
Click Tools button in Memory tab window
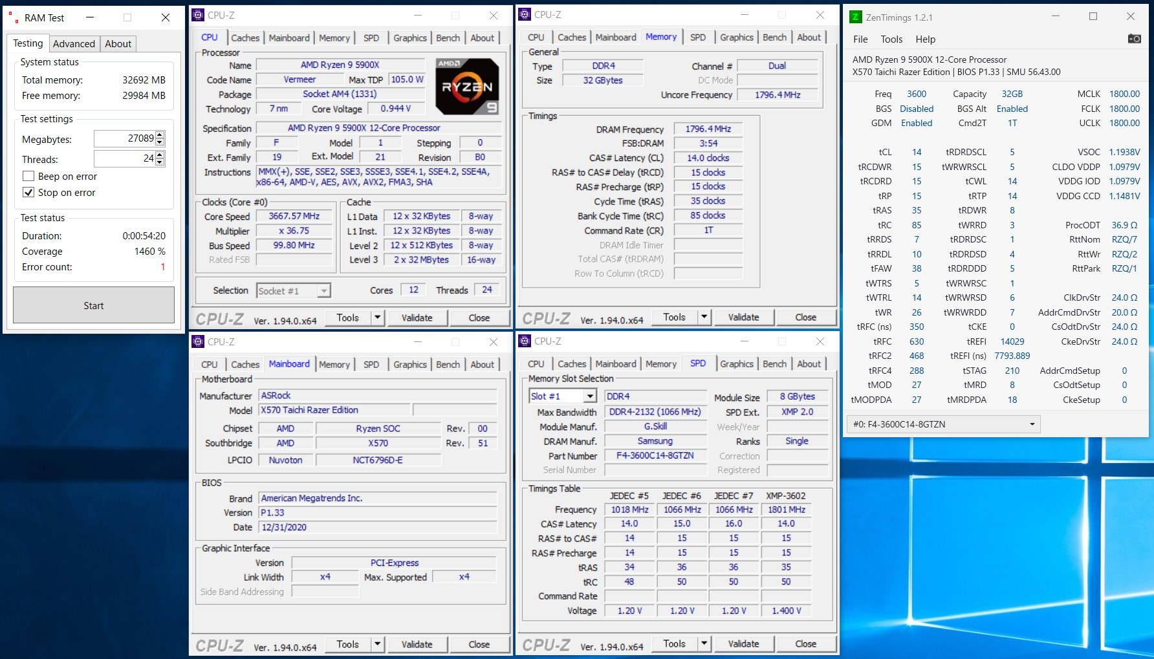point(675,317)
